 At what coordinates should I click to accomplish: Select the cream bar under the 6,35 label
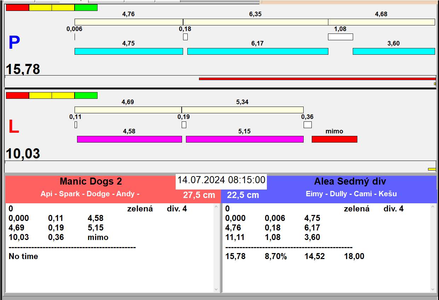point(256,22)
